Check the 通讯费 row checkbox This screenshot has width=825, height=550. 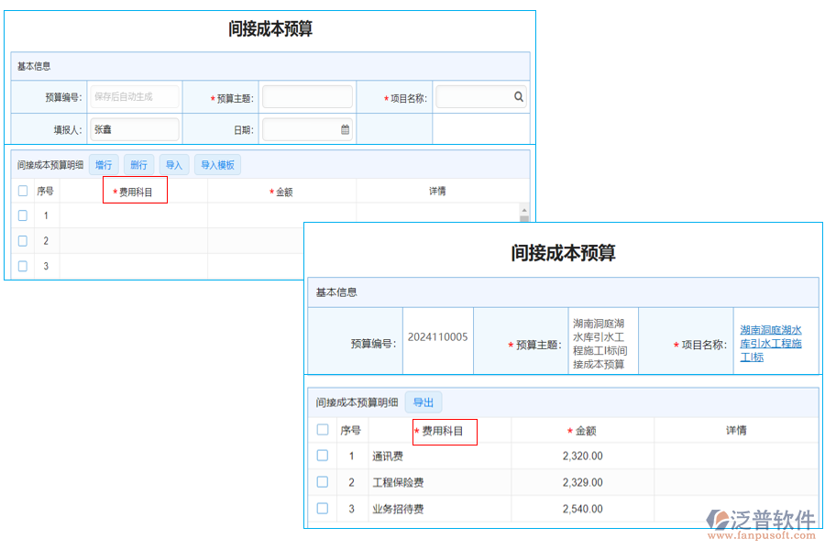pyautogui.click(x=323, y=456)
